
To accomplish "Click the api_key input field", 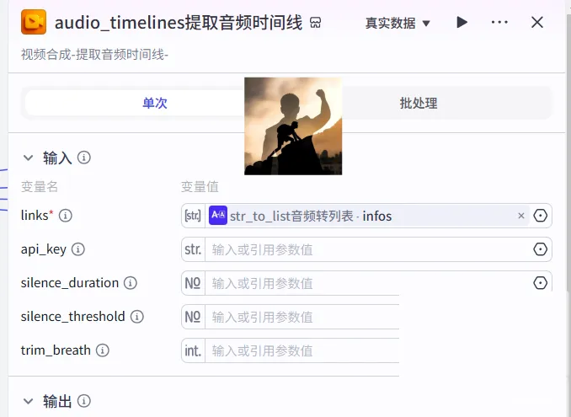I will tap(368, 249).
